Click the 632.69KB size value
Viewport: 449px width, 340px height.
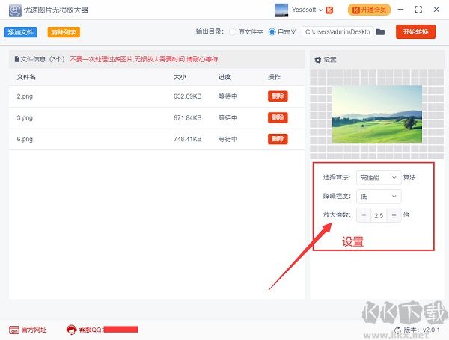pos(187,96)
